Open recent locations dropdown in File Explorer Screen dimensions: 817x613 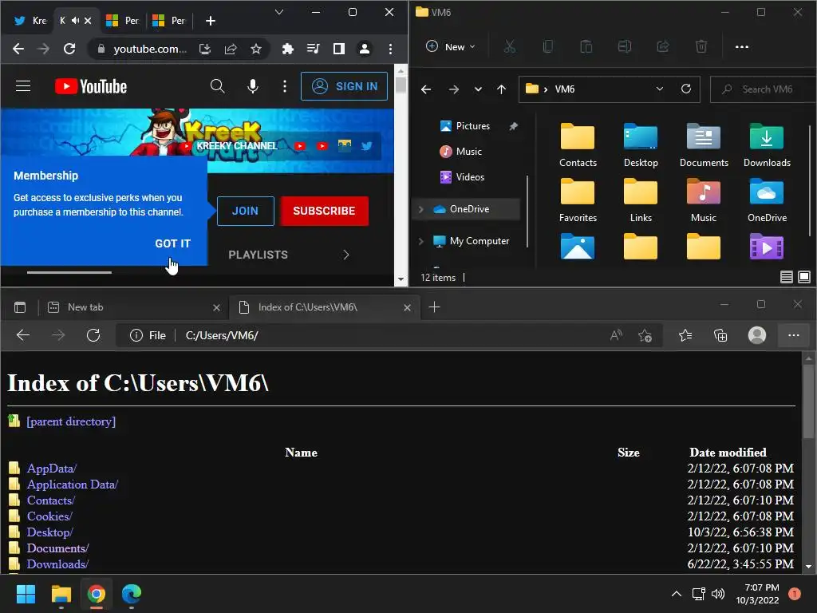478,89
